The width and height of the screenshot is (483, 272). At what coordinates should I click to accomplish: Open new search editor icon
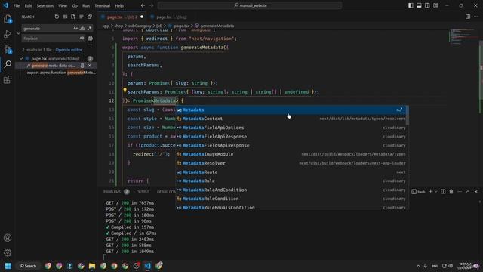(73, 17)
